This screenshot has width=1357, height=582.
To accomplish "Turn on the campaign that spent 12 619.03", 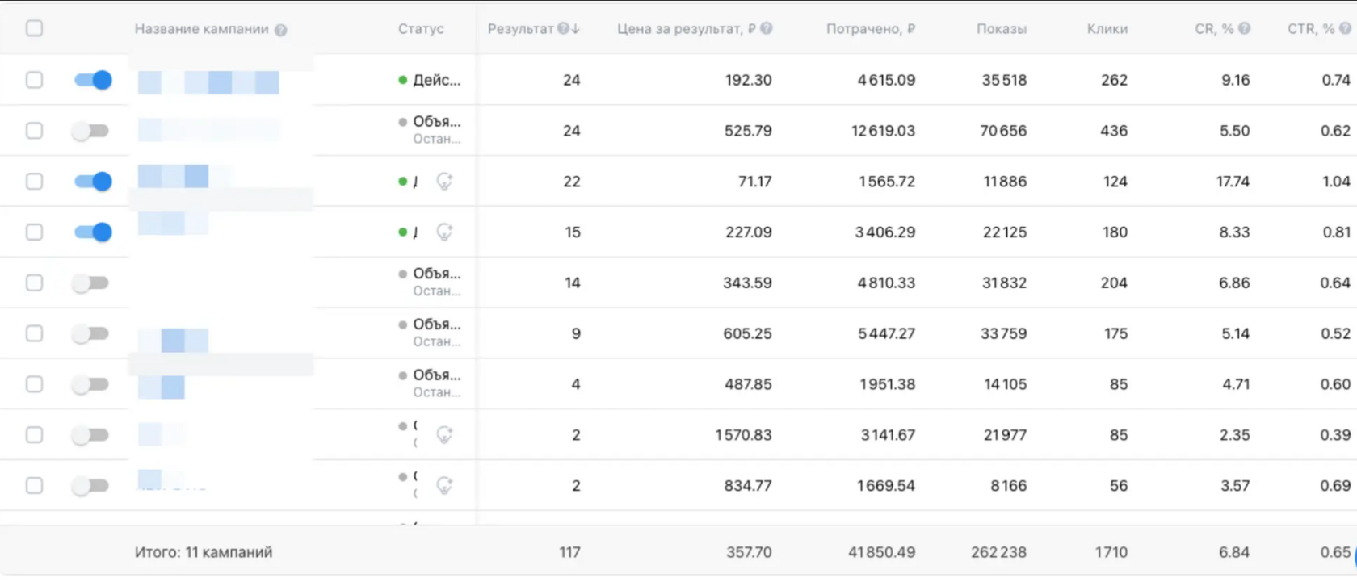I will tap(90, 131).
